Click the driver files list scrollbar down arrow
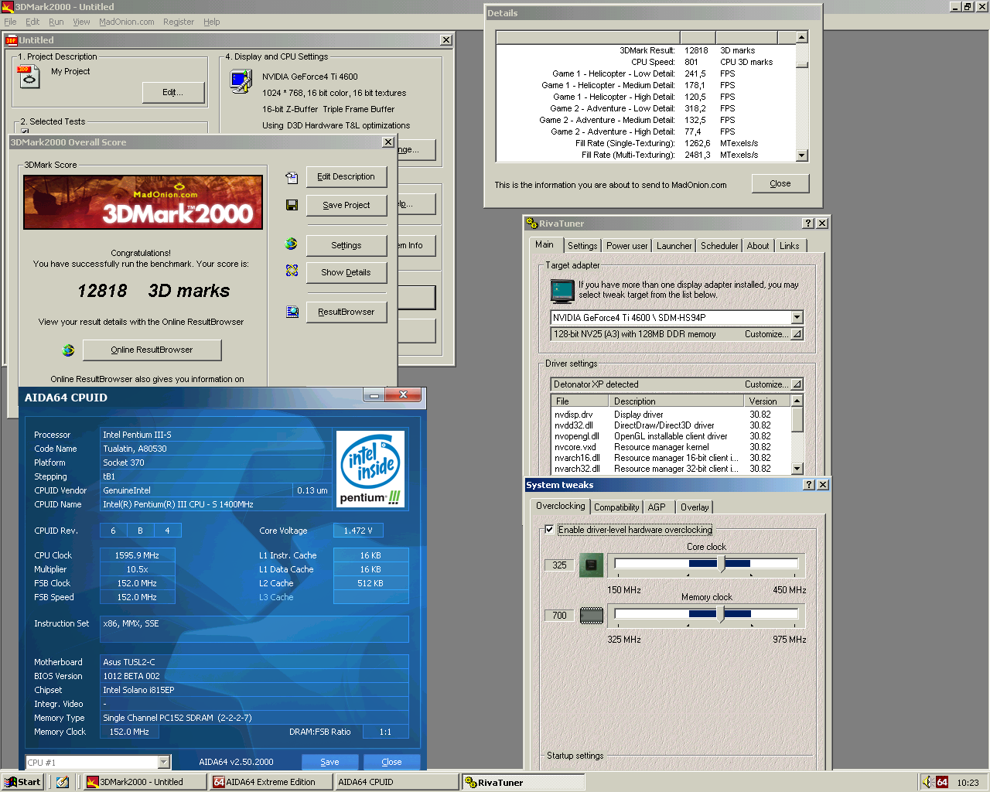Screen dimensions: 990x792 point(797,469)
